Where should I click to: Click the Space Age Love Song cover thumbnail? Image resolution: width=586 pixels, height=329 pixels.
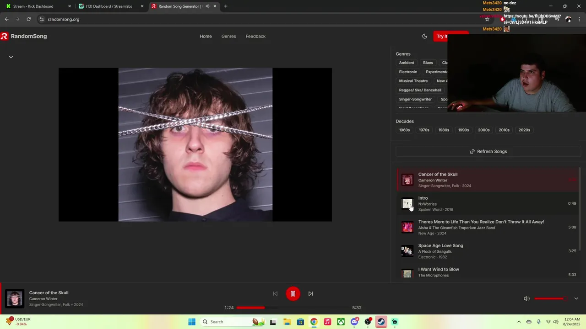tap(407, 251)
